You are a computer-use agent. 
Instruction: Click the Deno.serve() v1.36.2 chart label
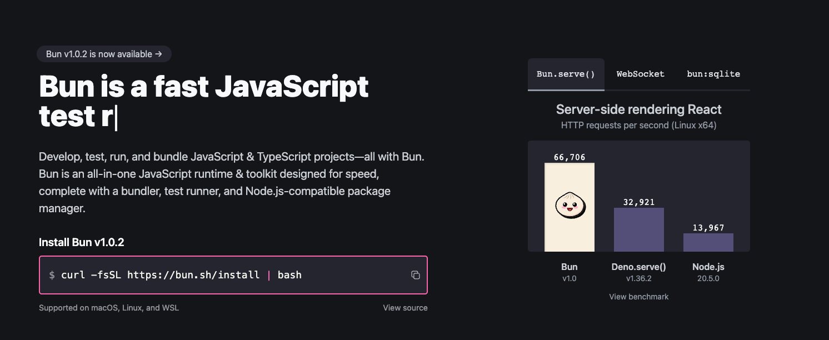(639, 272)
